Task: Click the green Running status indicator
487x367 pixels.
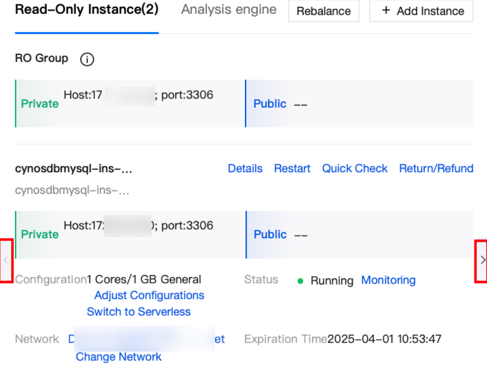Action: point(301,281)
